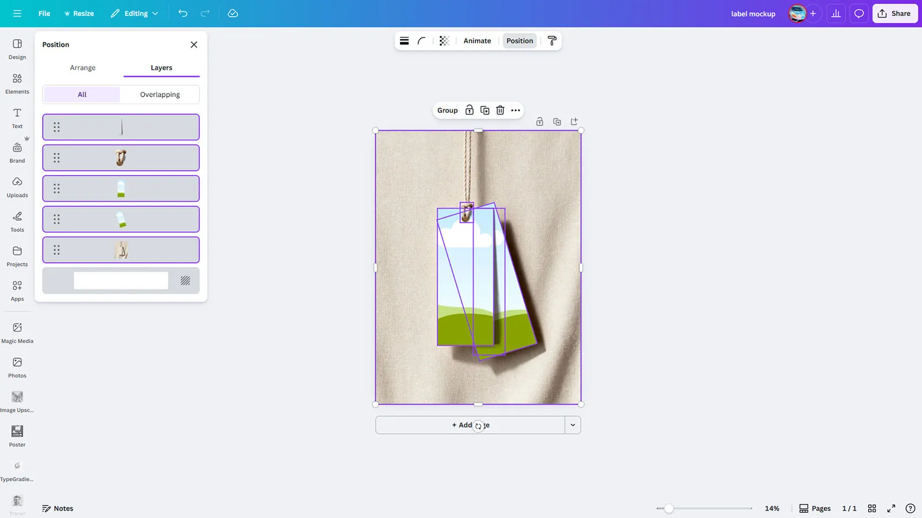This screenshot has height=518, width=922.
Task: Open the Elements sidebar panel
Action: click(17, 83)
